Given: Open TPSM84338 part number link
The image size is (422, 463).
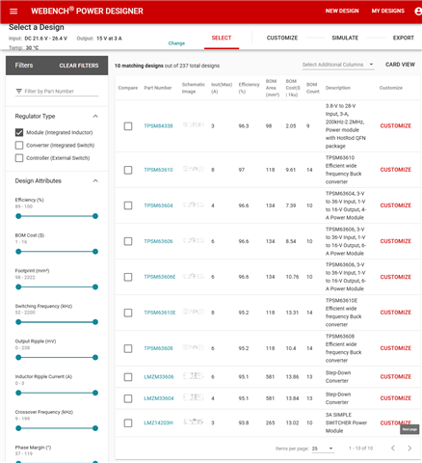Looking at the screenshot, I should [158, 126].
